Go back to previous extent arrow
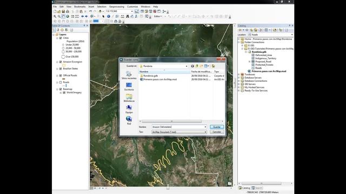The width and height of the screenshot is (346, 194). [x=82, y=17]
